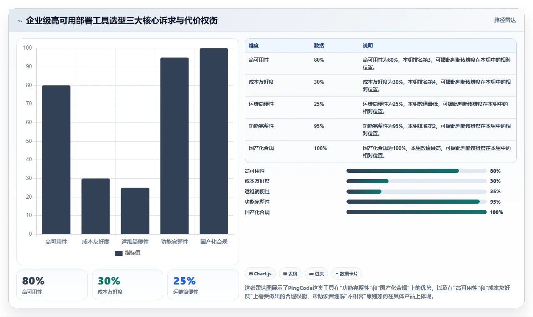This screenshot has height=317, width=533.
Task: Open the 80% 高可用性 data card
Action: [52, 285]
